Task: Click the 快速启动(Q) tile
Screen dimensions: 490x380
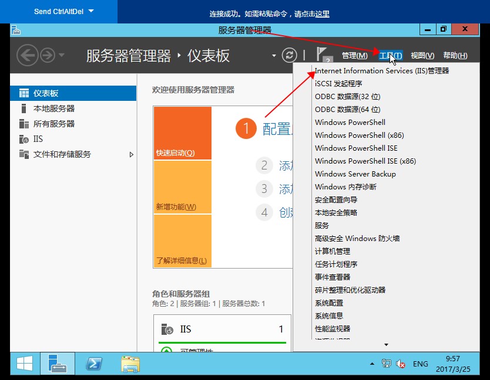Action: pyautogui.click(x=183, y=133)
